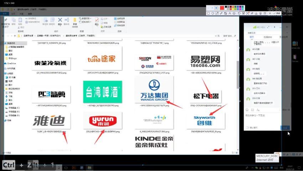Pin the screenshot to the screen
Viewport: 303px width, 171px height.
coord(252,13)
